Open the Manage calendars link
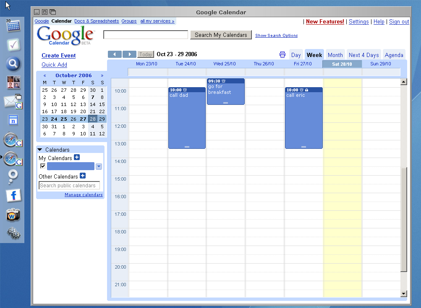421x308 pixels. pos(84,194)
